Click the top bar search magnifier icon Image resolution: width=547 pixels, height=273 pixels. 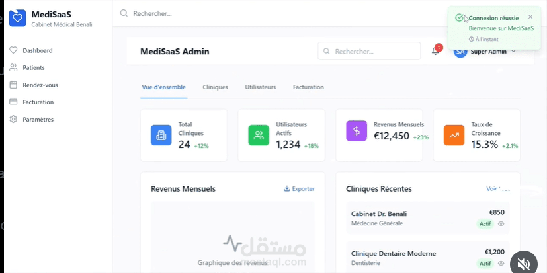[124, 13]
